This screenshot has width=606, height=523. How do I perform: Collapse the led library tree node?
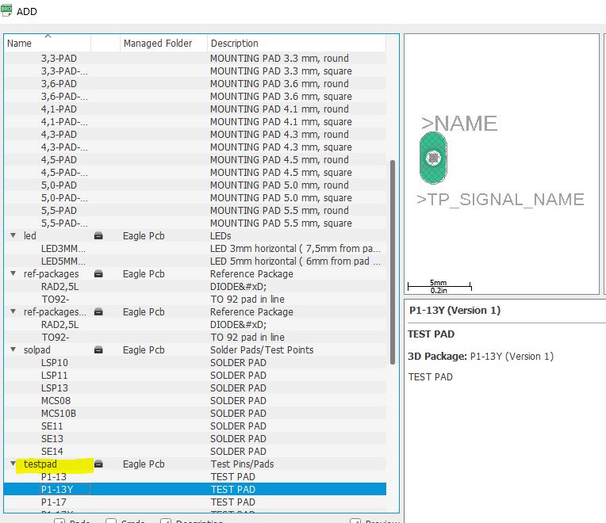[13, 236]
